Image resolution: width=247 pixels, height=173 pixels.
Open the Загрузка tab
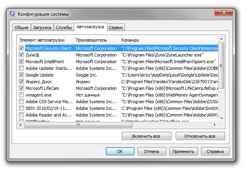pos(42,27)
